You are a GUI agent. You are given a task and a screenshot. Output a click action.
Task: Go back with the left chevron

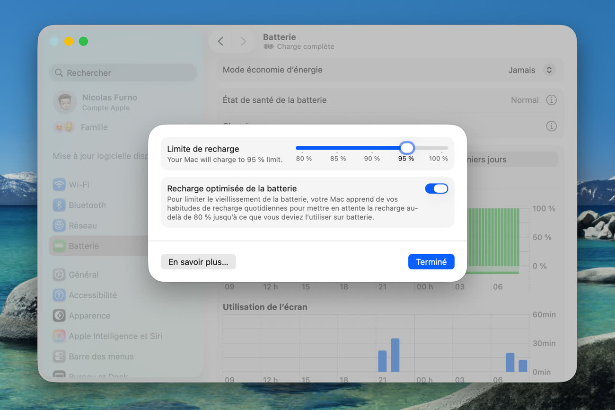(220, 41)
